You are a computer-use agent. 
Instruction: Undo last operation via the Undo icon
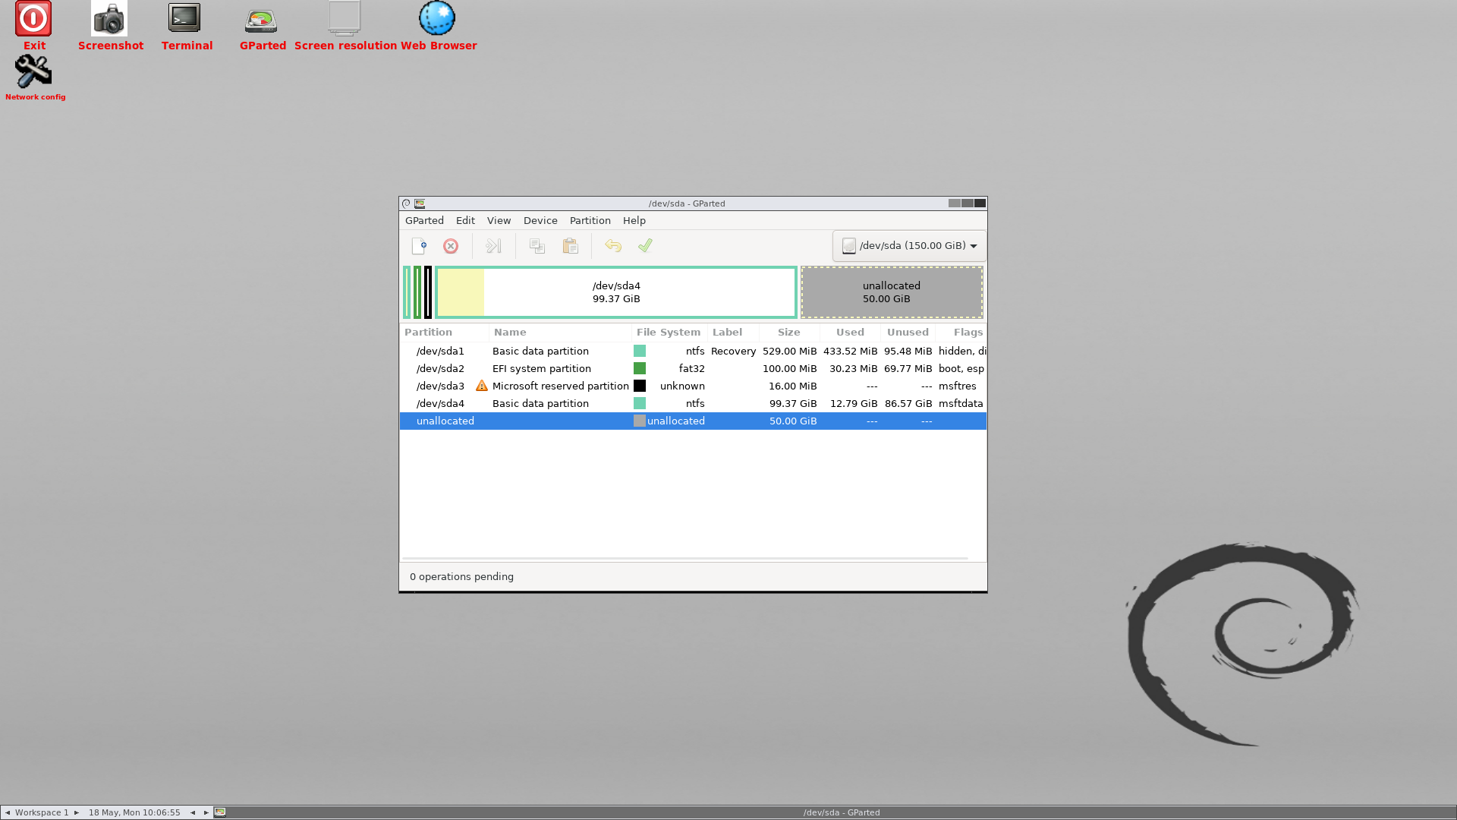point(613,246)
